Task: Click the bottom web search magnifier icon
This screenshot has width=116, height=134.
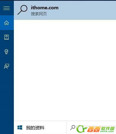Action: tap(73, 128)
